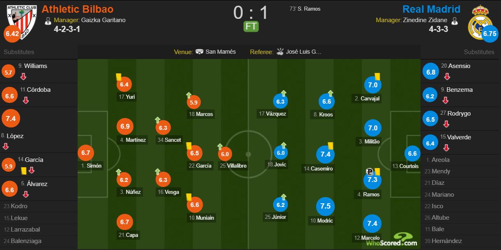
Task: Click the penalty goal icon on Ramos
Action: pyautogui.click(x=369, y=172)
